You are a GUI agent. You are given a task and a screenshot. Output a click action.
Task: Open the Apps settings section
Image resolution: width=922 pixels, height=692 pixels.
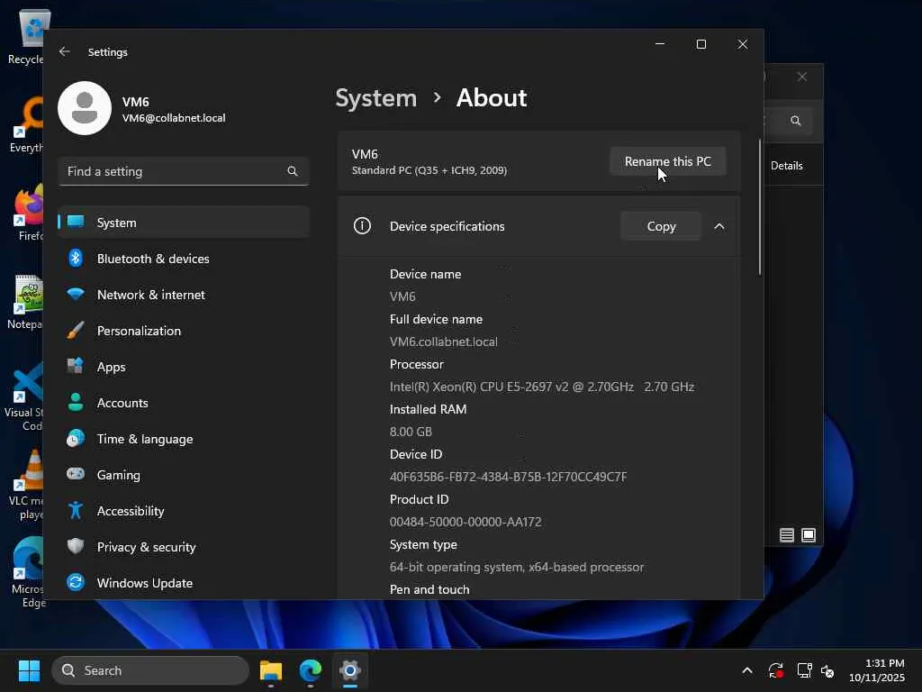[x=111, y=367]
